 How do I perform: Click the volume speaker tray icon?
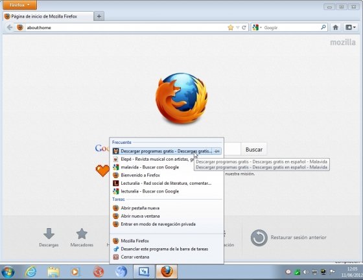coord(306,272)
